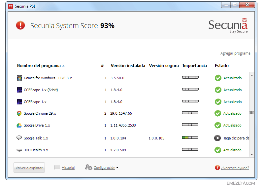Click the play icon in the Google Talk row
This screenshot has width=264, height=190.
click(x=217, y=138)
